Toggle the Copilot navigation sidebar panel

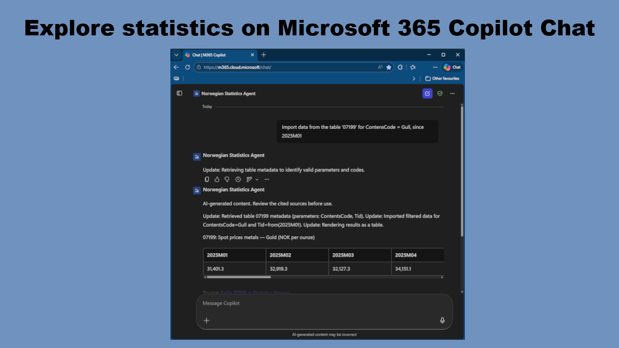point(179,93)
